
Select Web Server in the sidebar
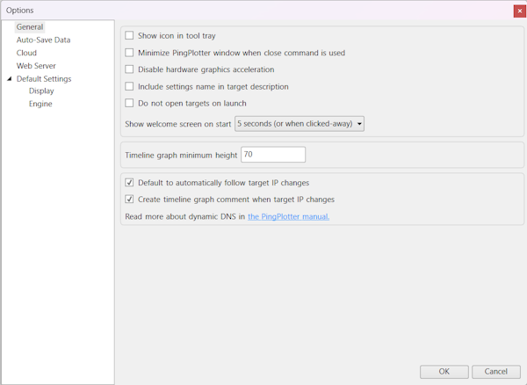(36, 66)
